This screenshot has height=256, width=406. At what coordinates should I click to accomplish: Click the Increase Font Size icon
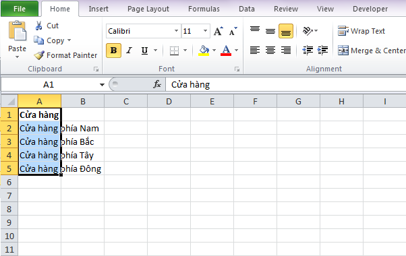(x=219, y=31)
